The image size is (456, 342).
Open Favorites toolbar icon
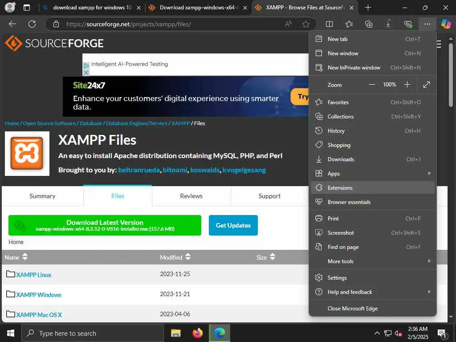click(349, 24)
